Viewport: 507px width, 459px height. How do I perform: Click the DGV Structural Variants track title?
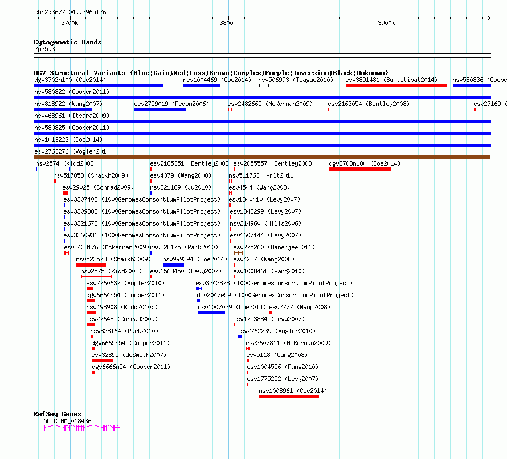point(211,73)
